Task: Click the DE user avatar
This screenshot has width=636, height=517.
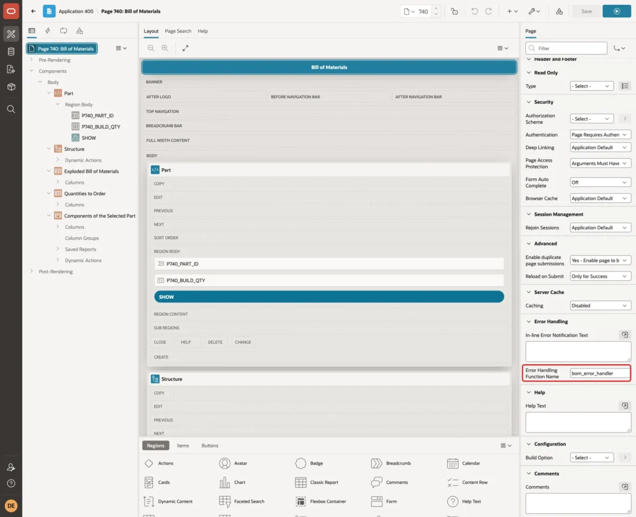Action: coord(11,506)
